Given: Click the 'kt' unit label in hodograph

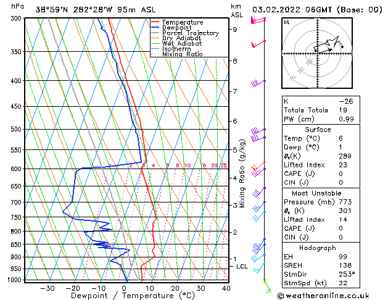Looking at the screenshot, I should pos(287,22).
